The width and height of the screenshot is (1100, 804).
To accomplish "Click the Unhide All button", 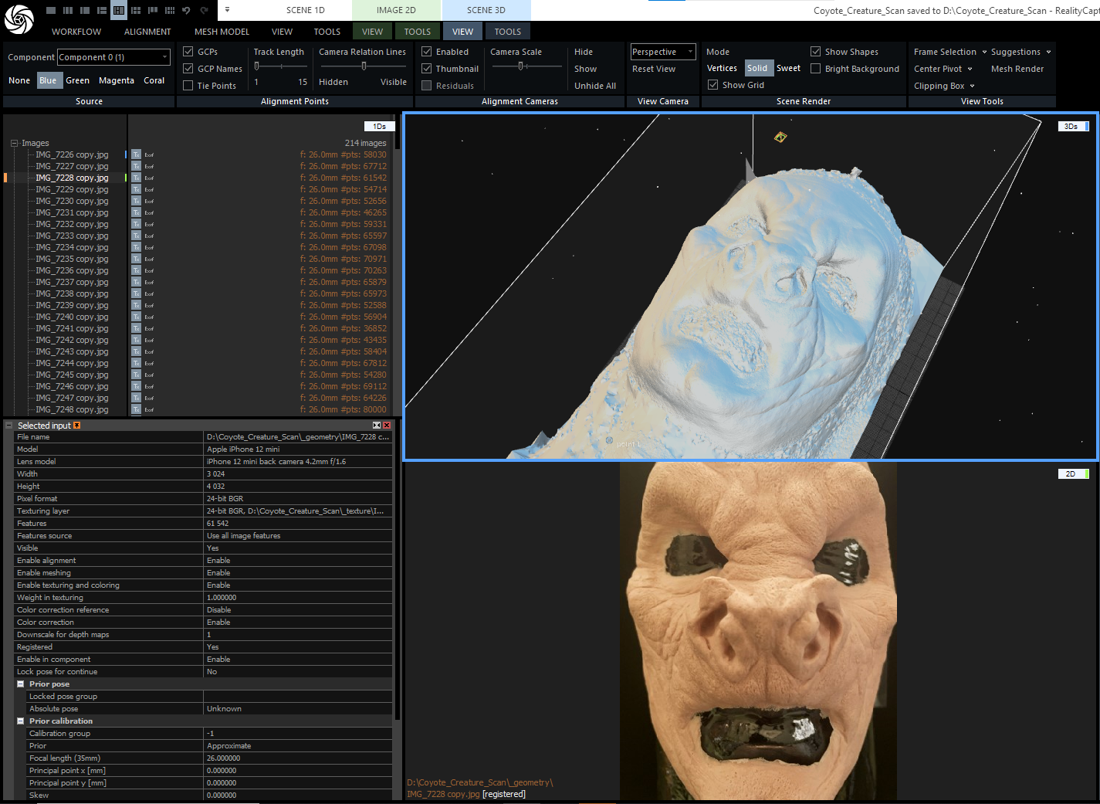I will click(594, 86).
